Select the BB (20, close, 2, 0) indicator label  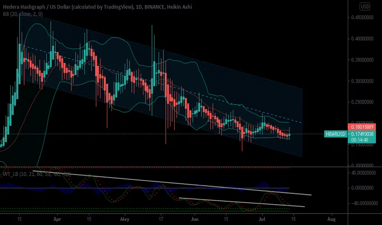pos(23,14)
